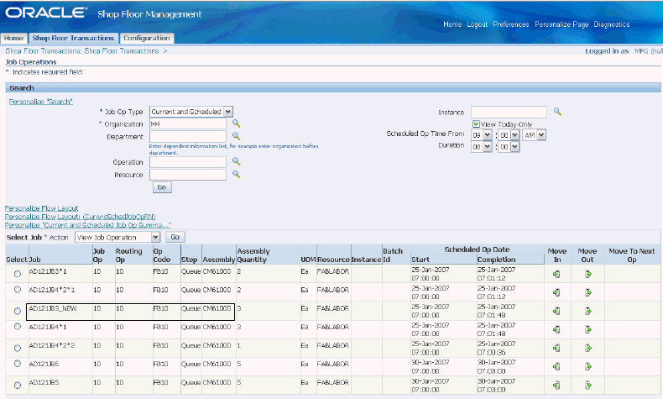Click Operation input field

(x=188, y=162)
